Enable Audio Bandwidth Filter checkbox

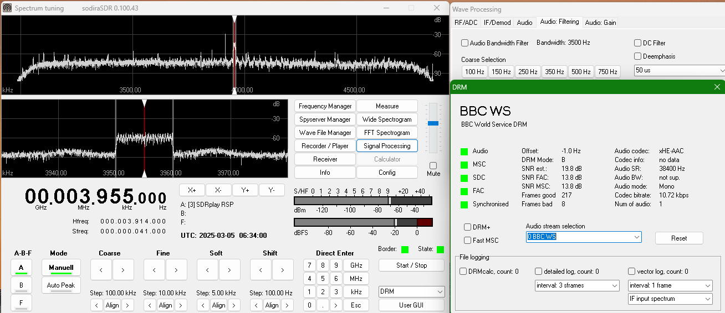[465, 43]
